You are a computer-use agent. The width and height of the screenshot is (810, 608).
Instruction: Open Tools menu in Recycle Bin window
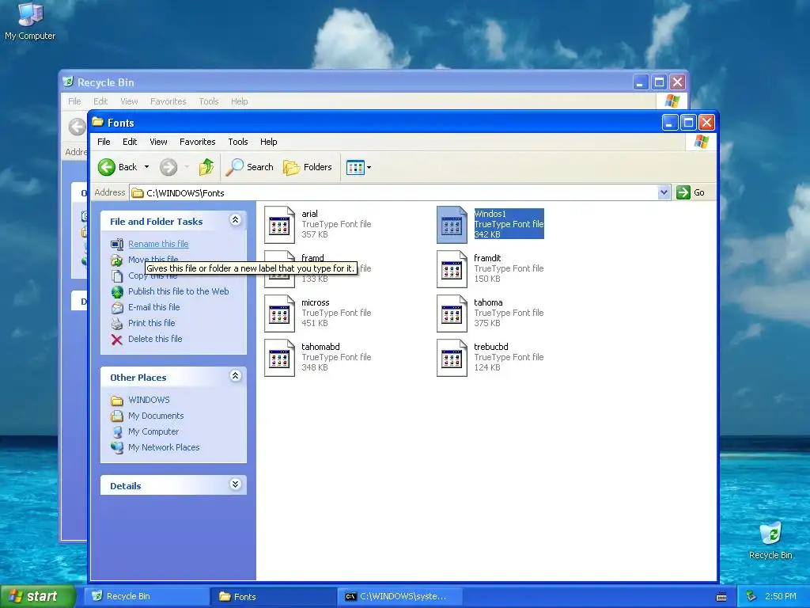[x=209, y=101]
